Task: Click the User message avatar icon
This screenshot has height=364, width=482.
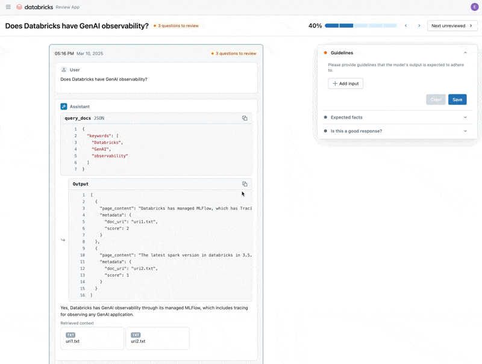Action: (x=64, y=70)
